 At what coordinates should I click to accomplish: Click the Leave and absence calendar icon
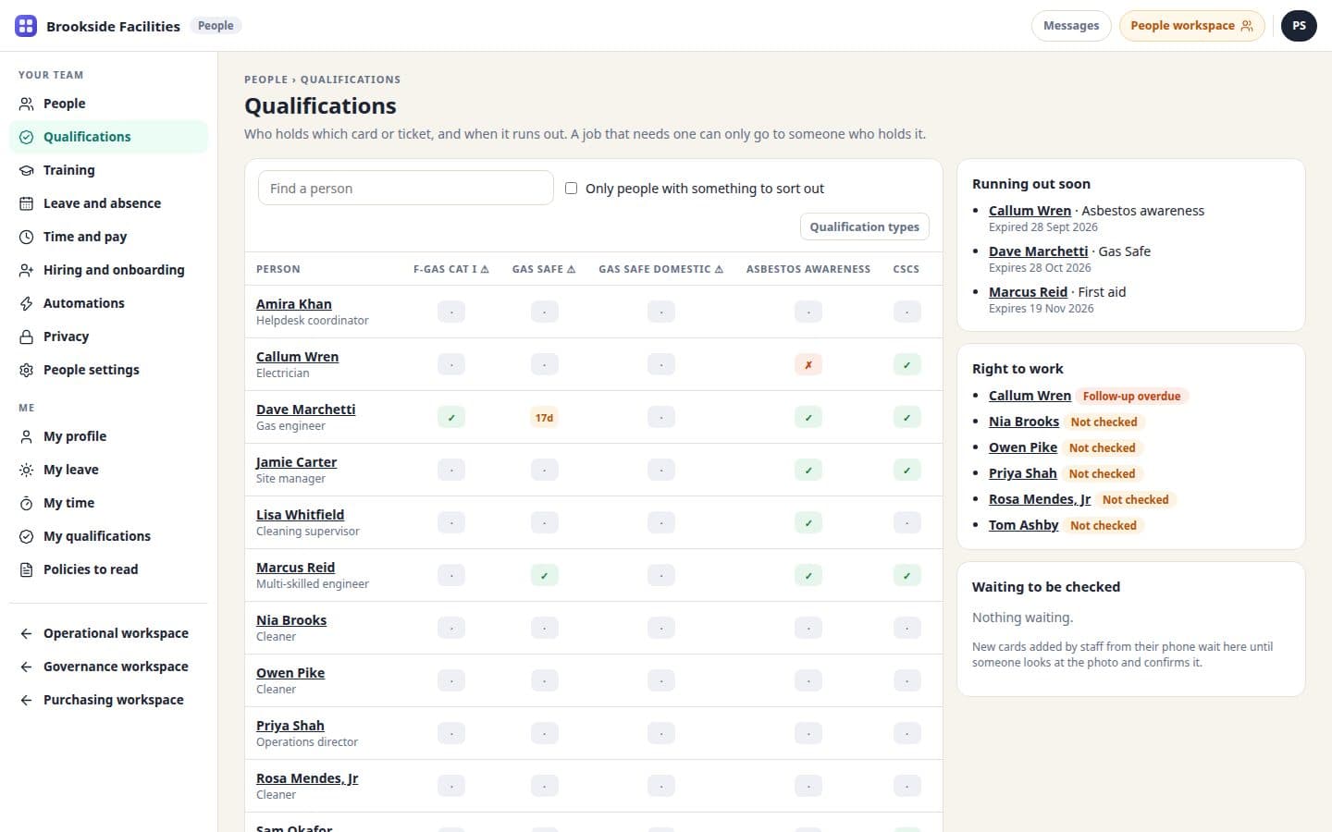pyautogui.click(x=27, y=203)
